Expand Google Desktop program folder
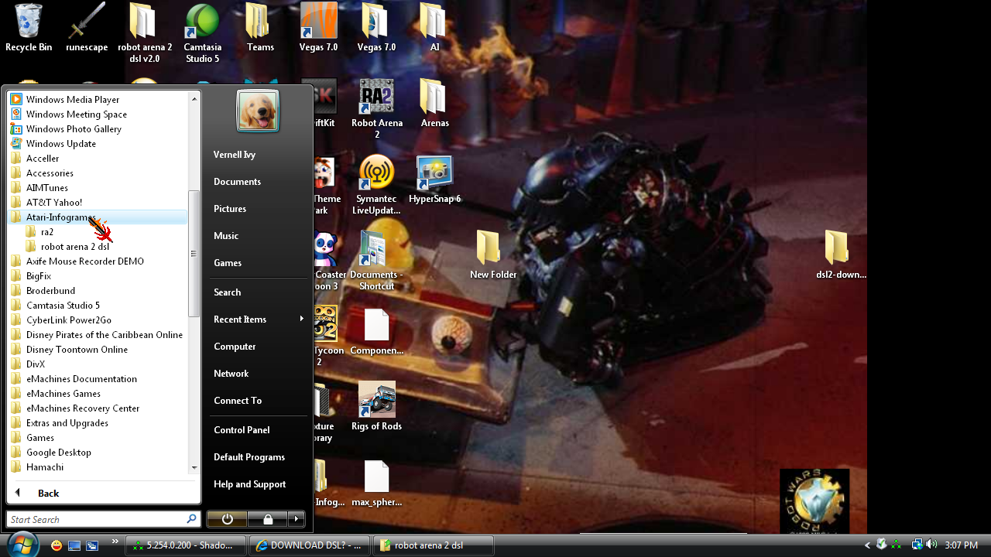 98,452
